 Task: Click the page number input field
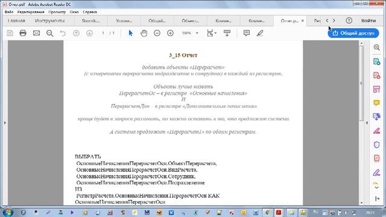[103, 33]
